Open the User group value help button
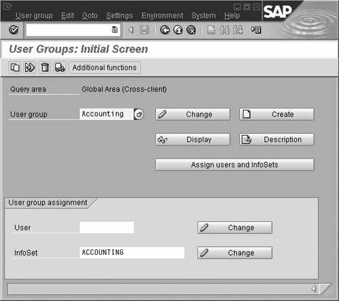This screenshot has width=339, height=301. pos(139,114)
